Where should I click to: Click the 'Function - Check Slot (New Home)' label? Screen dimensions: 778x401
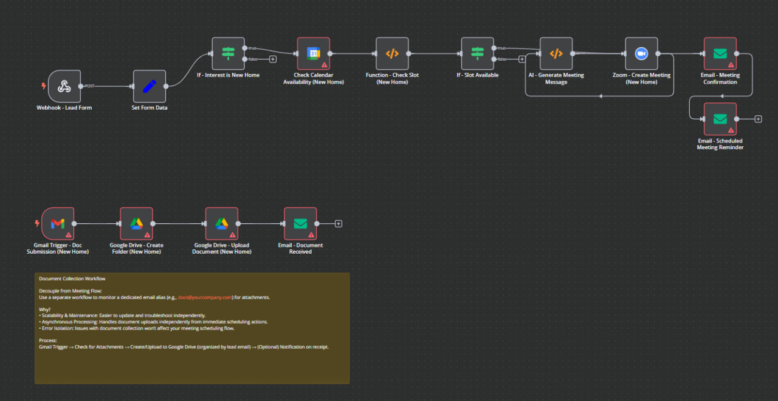[392, 78]
